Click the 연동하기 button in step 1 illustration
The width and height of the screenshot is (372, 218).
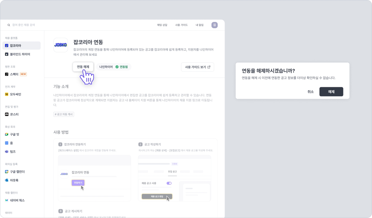click(78, 183)
